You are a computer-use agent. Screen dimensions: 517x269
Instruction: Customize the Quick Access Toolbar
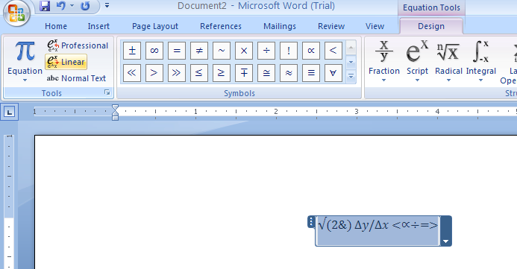pos(107,5)
